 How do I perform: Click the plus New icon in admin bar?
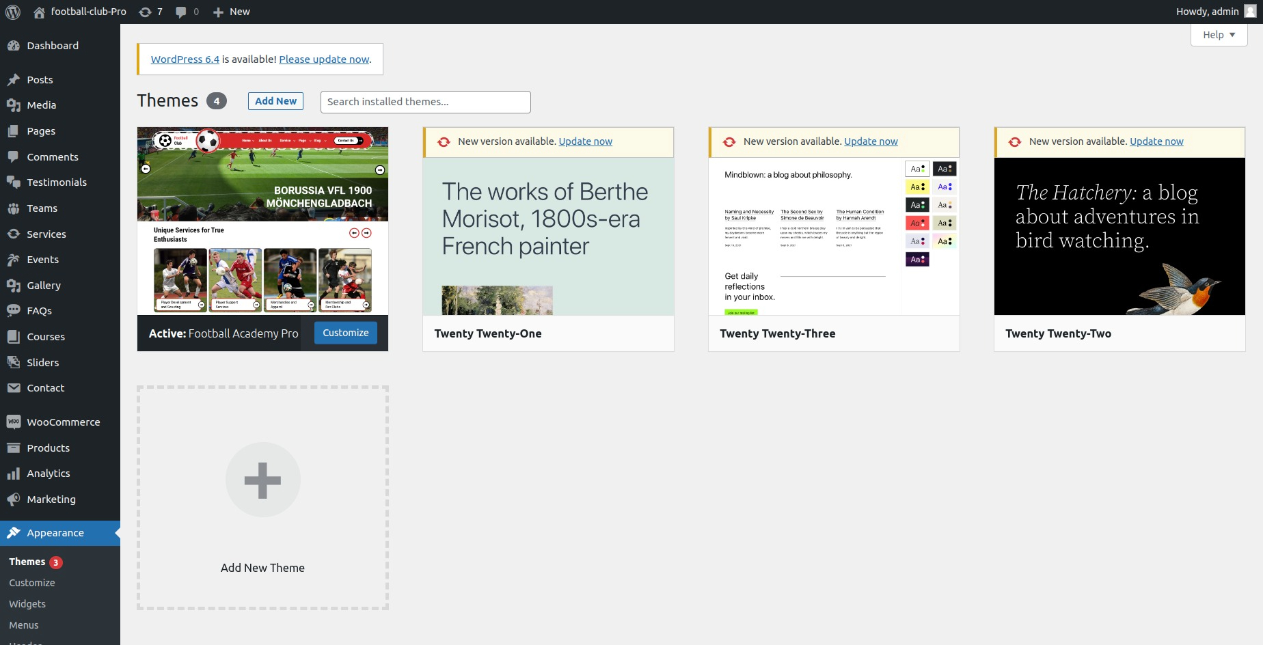[x=218, y=12]
